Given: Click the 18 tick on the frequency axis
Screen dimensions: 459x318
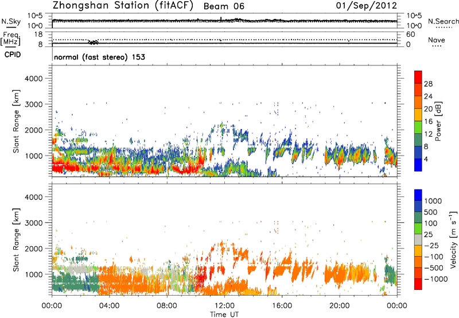Looking at the screenshot, I should [x=38, y=34].
